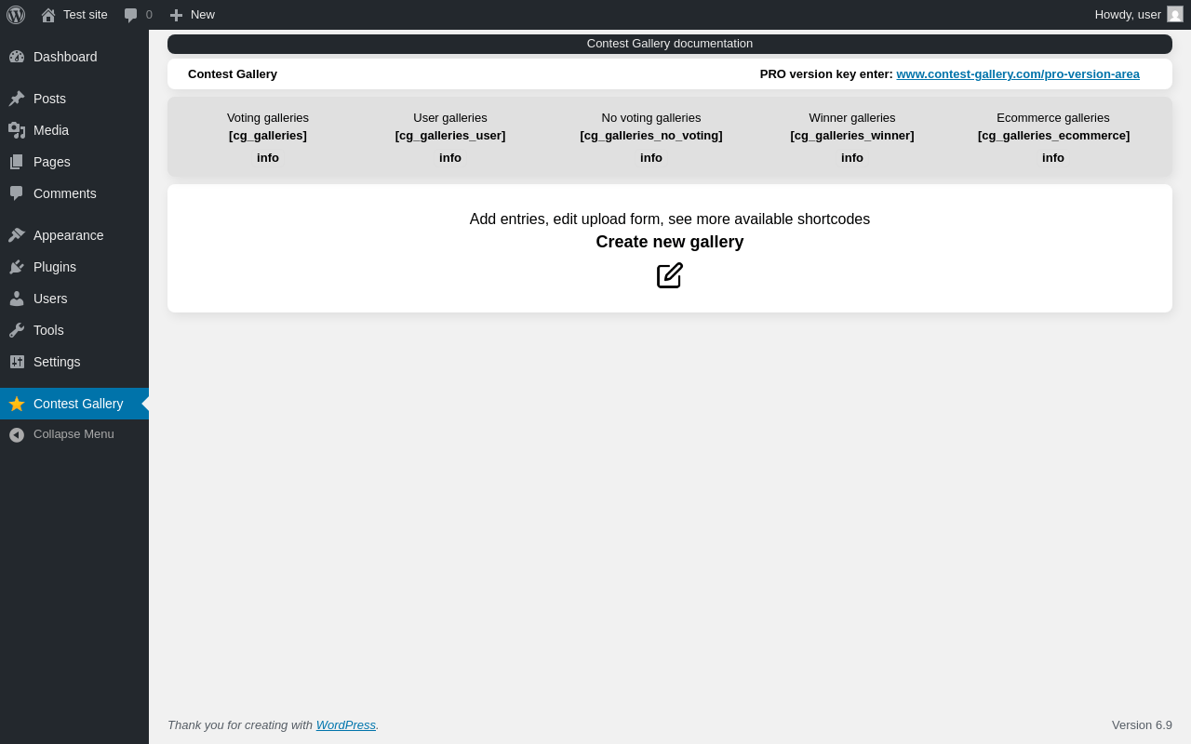Follow the PRO version area link
The width and height of the screenshot is (1191, 744).
coord(1018,74)
